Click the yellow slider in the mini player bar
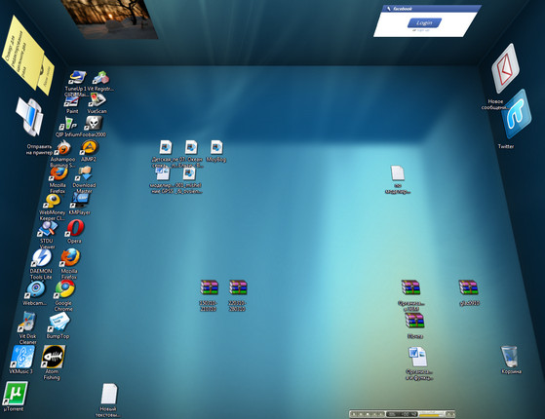The height and width of the screenshot is (419, 545). [431, 414]
